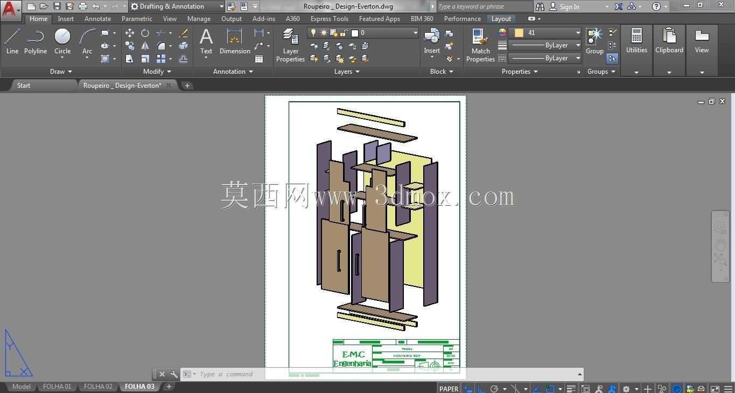This screenshot has height=393, width=735.
Task: Switch to the Output ribbon tab
Action: (232, 19)
